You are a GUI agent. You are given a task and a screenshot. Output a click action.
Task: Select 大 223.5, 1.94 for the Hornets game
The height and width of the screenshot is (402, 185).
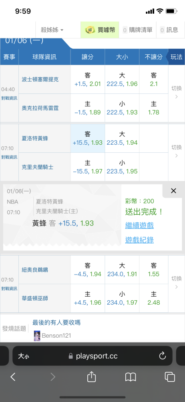pos(122,138)
